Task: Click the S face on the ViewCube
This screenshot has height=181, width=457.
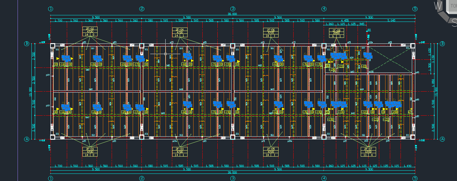Action: 454,22
